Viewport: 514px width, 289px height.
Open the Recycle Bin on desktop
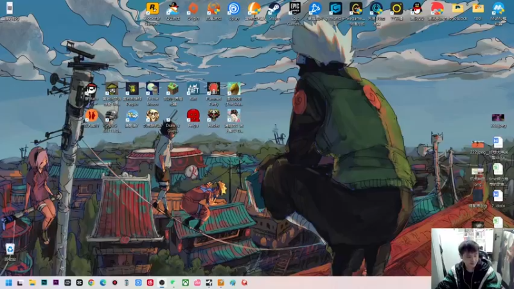click(10, 252)
